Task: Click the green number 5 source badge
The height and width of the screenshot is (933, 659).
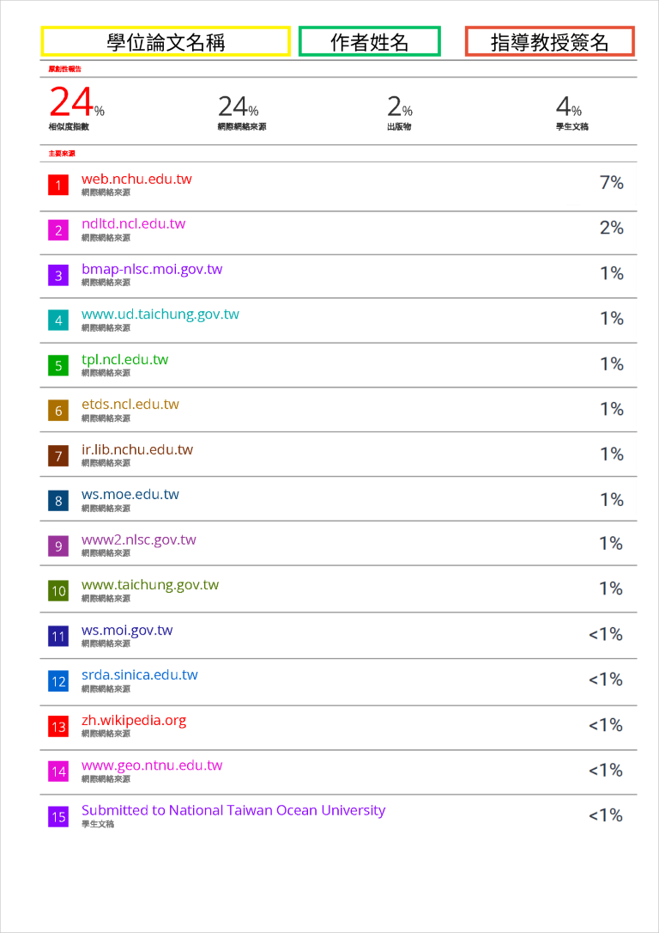Action: [x=58, y=365]
